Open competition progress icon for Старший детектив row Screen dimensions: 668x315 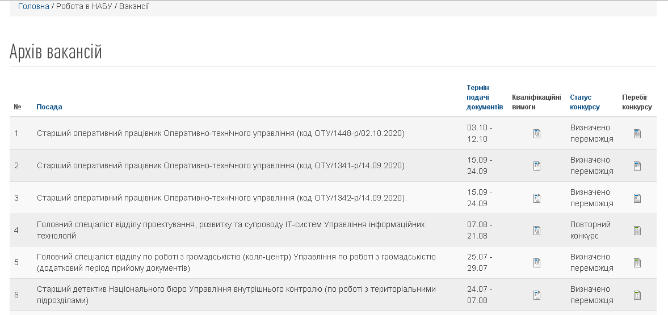click(x=637, y=295)
